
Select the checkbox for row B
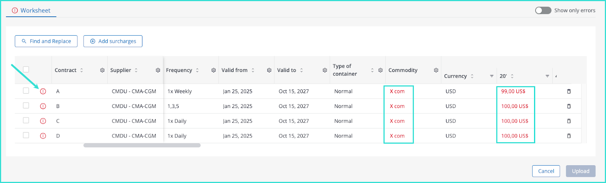(x=26, y=106)
